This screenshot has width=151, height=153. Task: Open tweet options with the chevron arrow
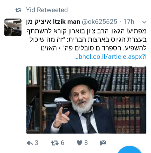[144, 22]
